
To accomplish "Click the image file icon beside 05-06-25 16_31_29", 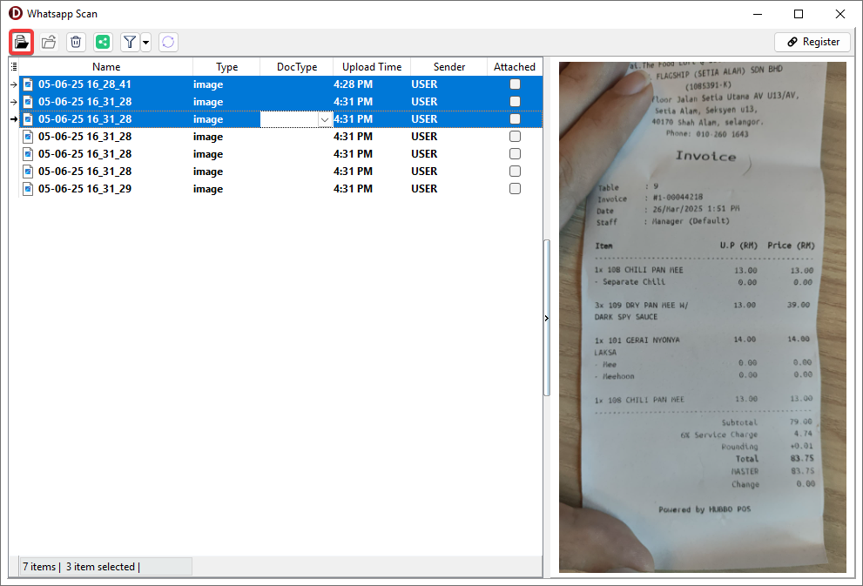I will coord(28,189).
